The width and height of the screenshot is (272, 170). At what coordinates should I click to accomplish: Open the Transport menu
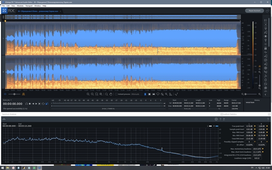[x=28, y=6]
